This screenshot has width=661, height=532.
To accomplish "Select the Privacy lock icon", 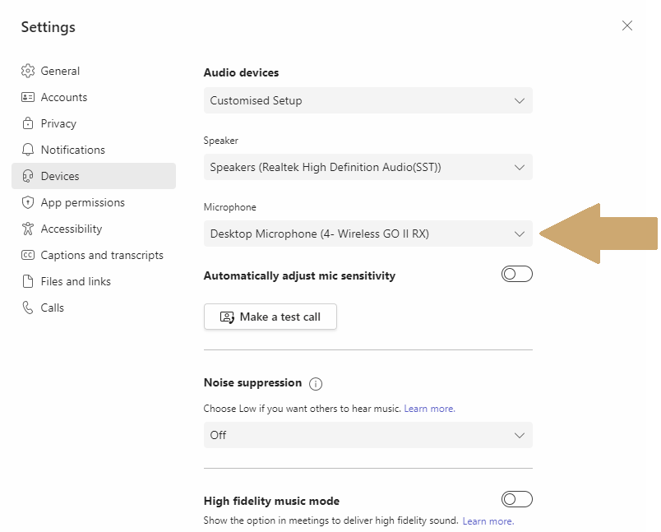I will [28, 123].
